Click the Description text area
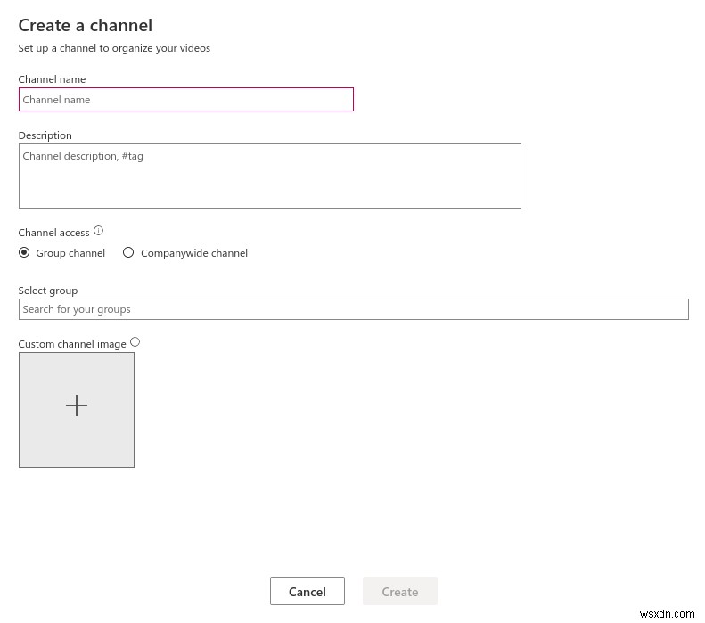The image size is (705, 623). point(270,176)
